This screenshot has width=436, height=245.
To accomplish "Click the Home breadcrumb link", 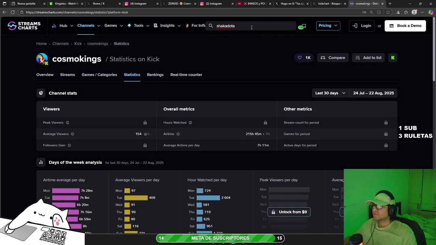I will coord(42,44).
